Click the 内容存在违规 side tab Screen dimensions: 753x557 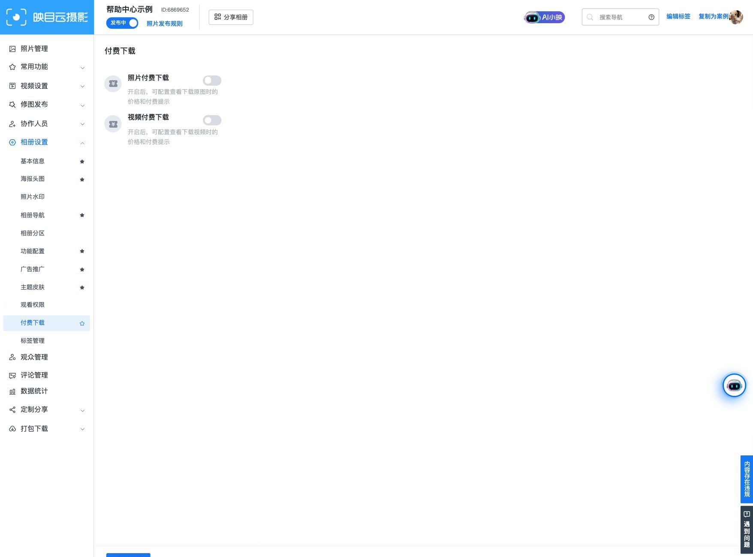[747, 479]
